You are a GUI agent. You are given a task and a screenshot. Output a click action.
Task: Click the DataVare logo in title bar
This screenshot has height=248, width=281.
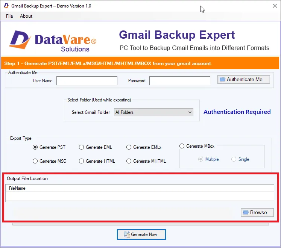pos(6,6)
